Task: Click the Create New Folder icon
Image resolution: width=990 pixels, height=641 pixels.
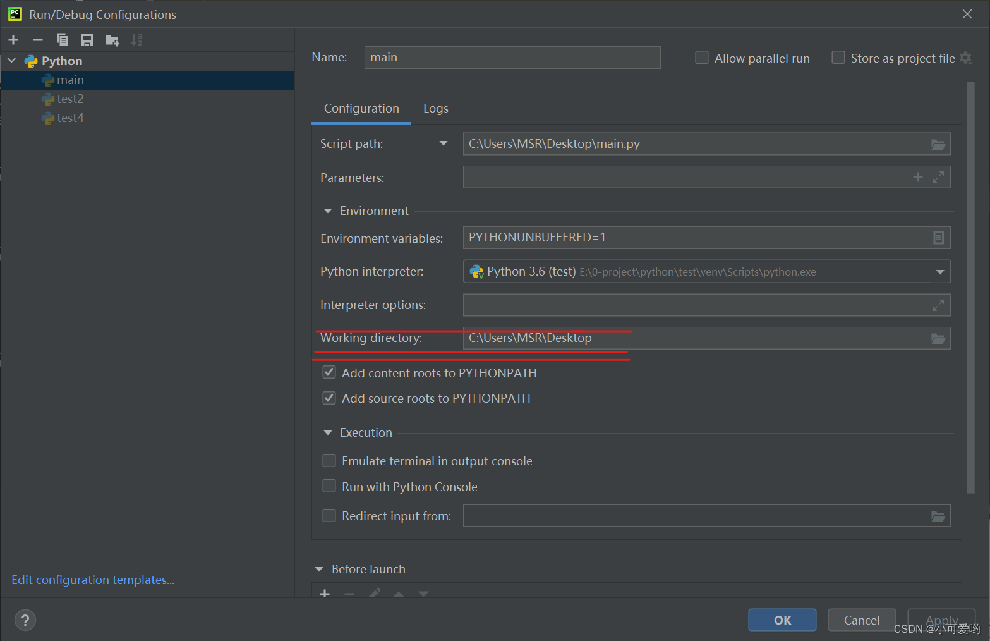Action: click(x=112, y=40)
